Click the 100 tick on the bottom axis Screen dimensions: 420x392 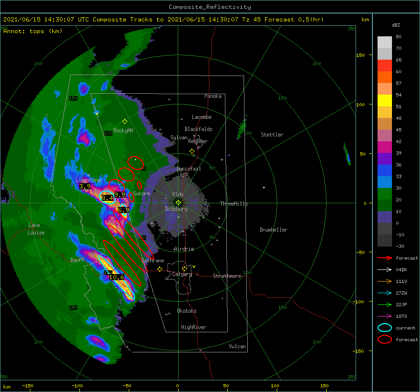(x=275, y=385)
